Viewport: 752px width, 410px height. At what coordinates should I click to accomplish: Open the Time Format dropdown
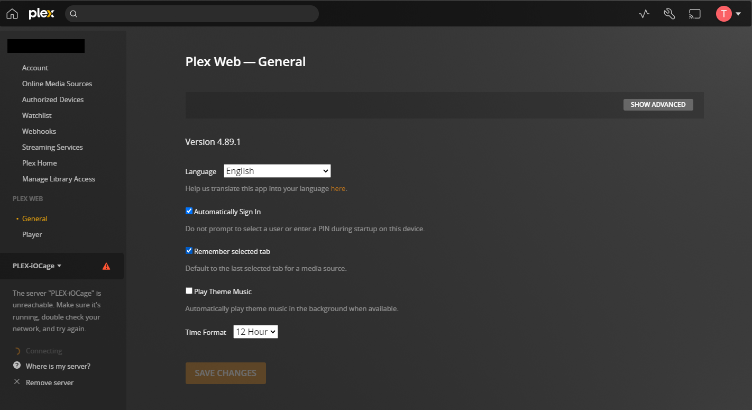click(255, 332)
